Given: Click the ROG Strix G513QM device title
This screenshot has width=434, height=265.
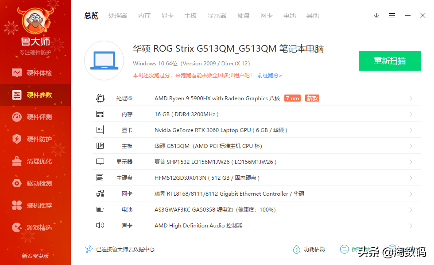Looking at the screenshot, I should [x=229, y=49].
